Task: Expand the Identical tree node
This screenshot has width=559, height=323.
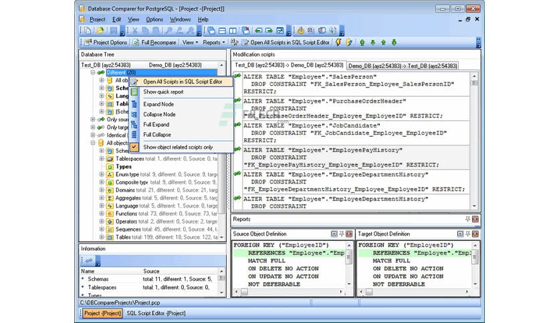Action: 93,135
